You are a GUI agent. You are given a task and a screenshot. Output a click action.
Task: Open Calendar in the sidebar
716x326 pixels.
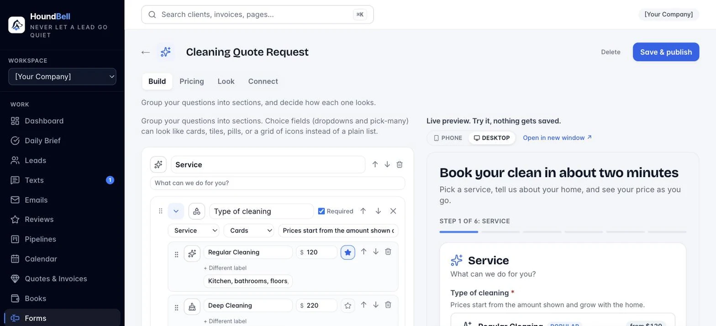[x=62, y=259]
